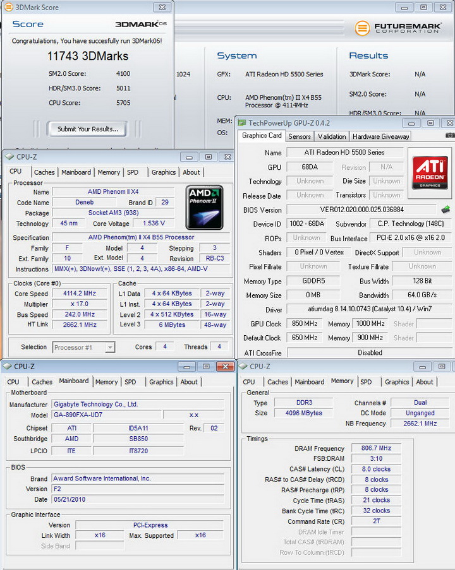Click title icon of CPU-Z processor window

(9, 157)
